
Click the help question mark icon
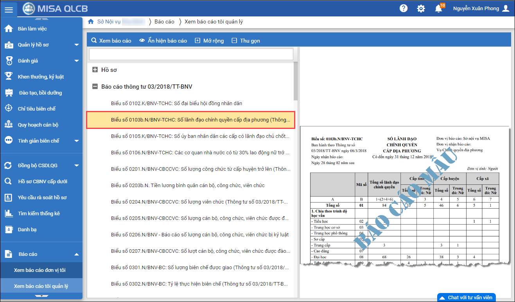pos(404,9)
